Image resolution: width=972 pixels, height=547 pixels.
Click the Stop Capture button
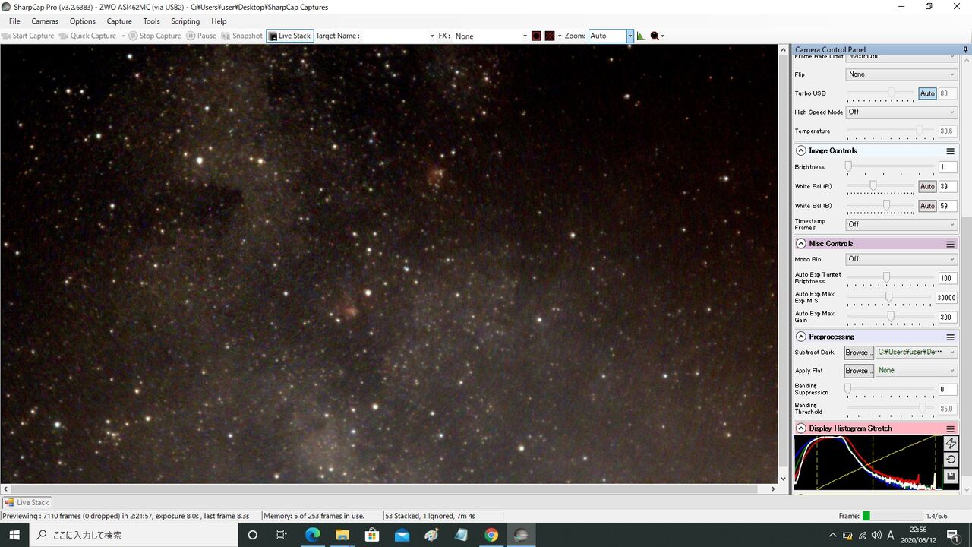[155, 36]
